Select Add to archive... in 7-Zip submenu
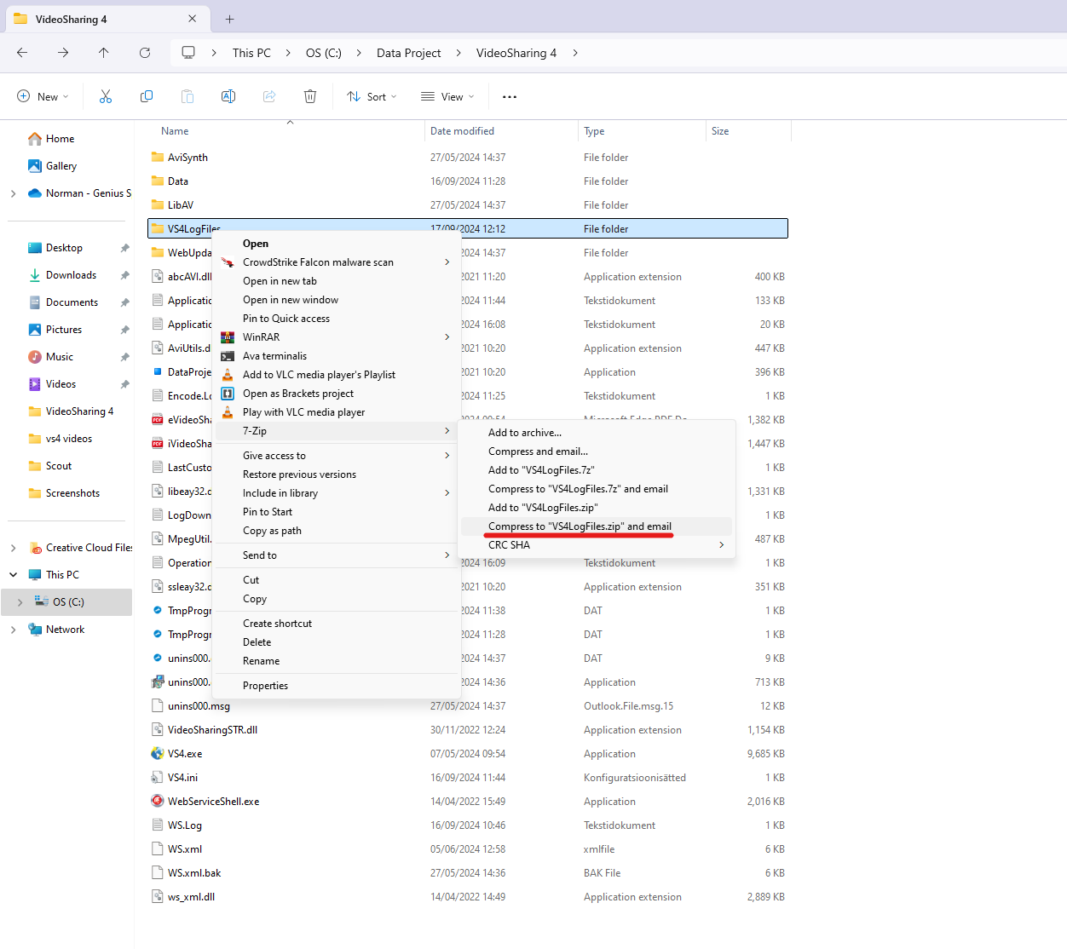This screenshot has height=949, width=1067. 525,433
